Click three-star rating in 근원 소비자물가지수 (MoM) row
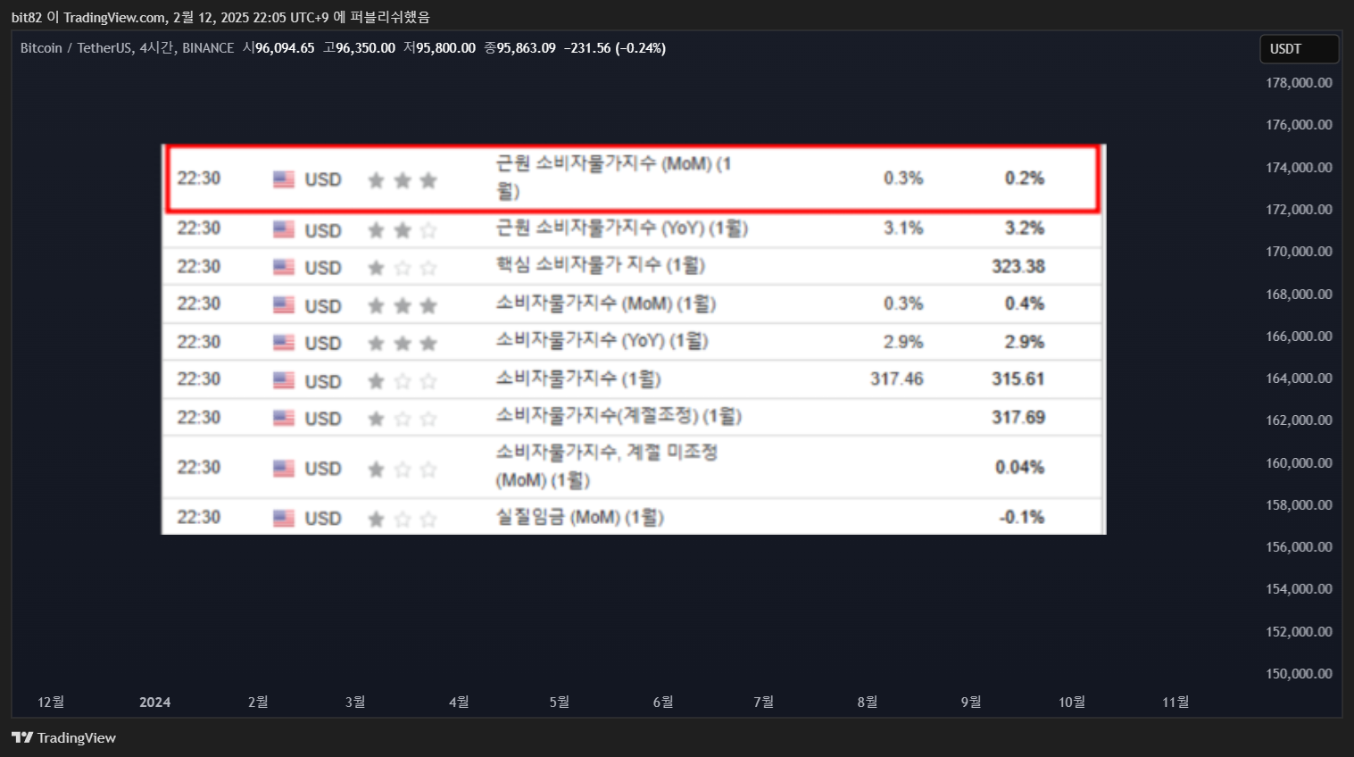 pos(403,180)
